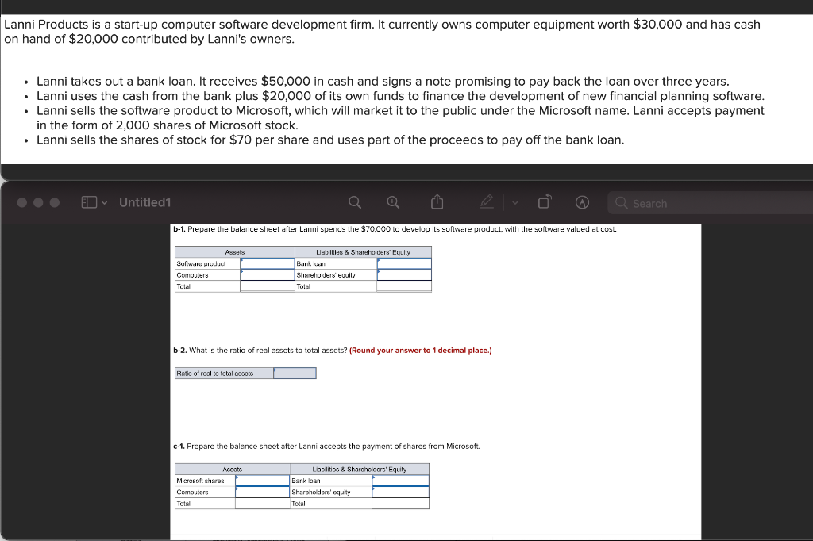Click the green zoom window button
Image resolution: width=813 pixels, height=541 pixels.
click(x=55, y=202)
